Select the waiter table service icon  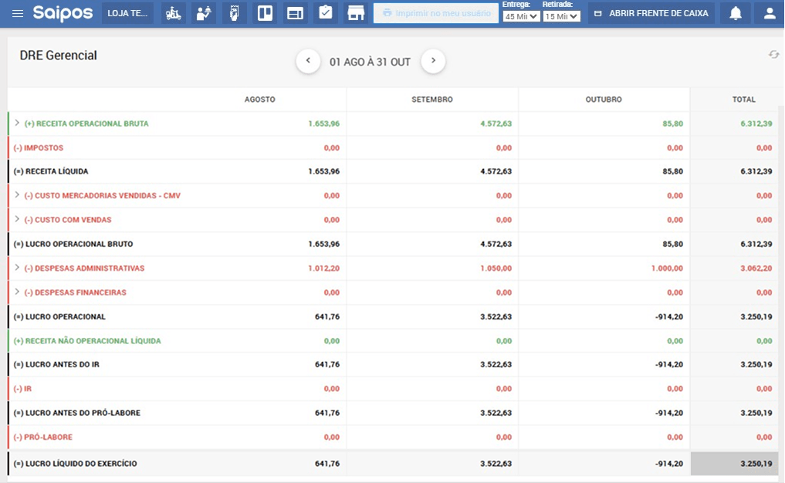pos(203,12)
